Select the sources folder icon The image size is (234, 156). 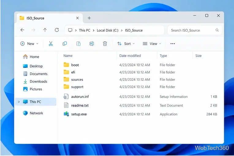tap(66, 79)
